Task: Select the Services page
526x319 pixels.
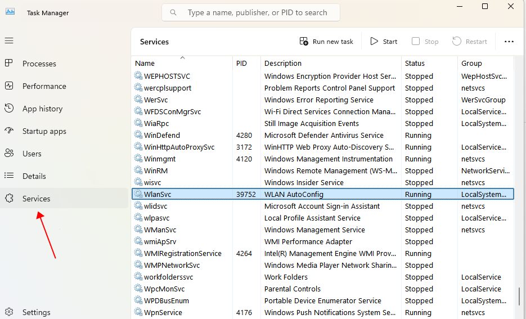Action: (64, 199)
